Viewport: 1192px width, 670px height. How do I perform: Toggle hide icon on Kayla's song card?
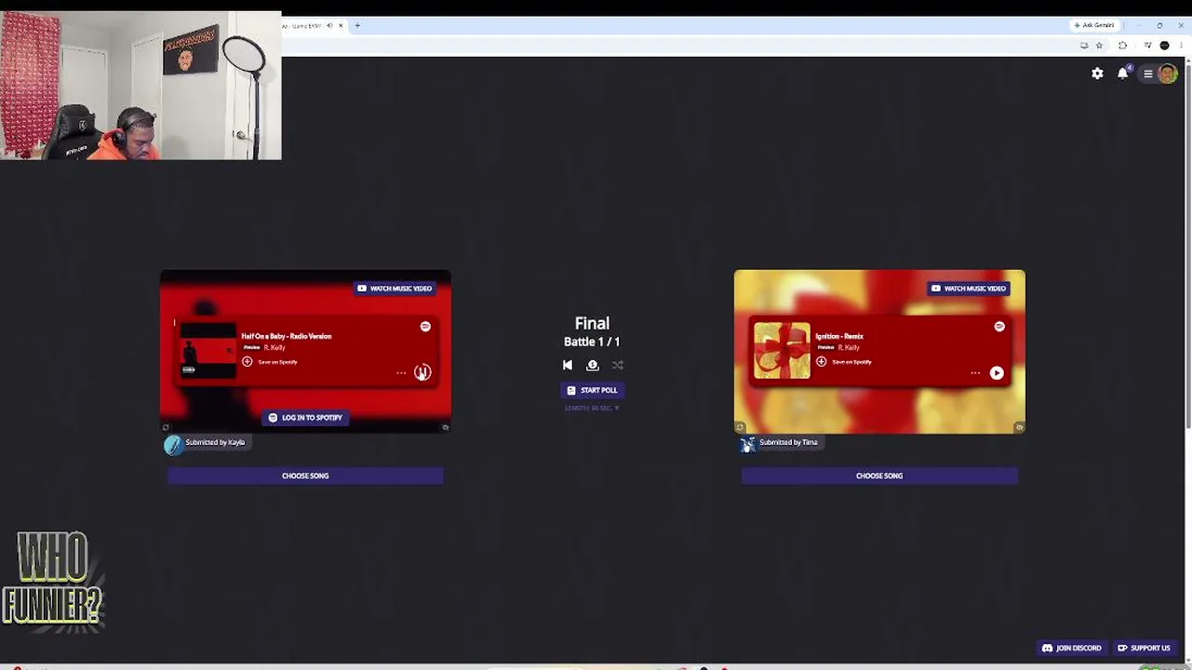pyautogui.click(x=446, y=428)
